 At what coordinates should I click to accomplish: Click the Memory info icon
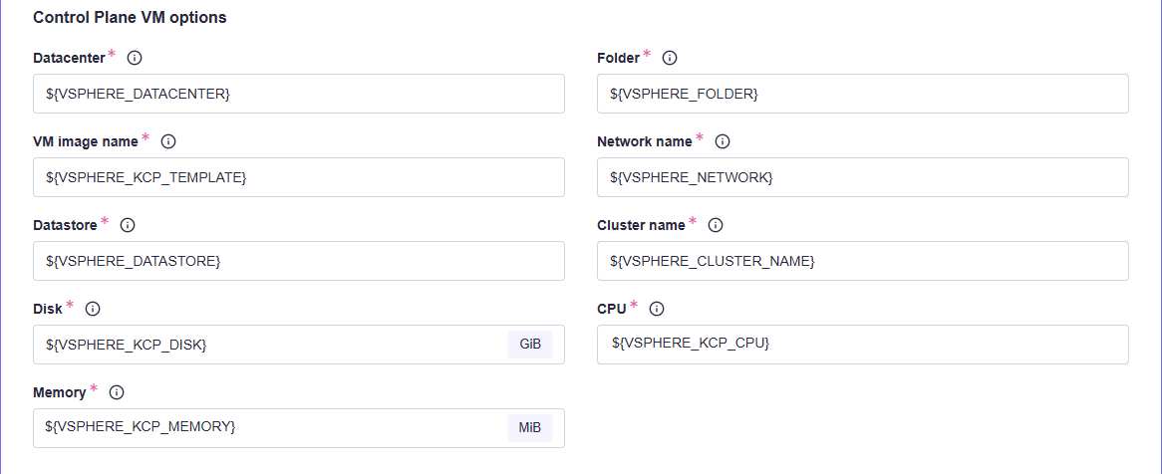pos(116,392)
